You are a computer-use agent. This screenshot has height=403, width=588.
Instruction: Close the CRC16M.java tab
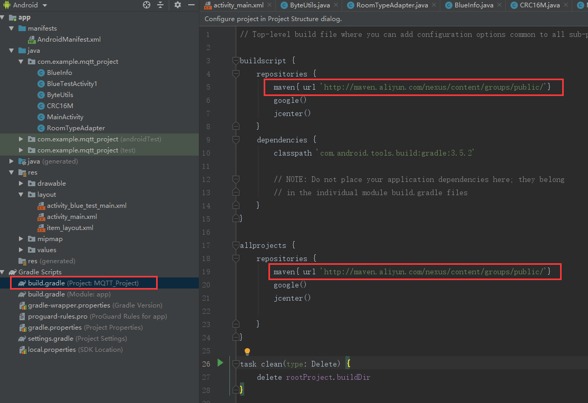[566, 5]
